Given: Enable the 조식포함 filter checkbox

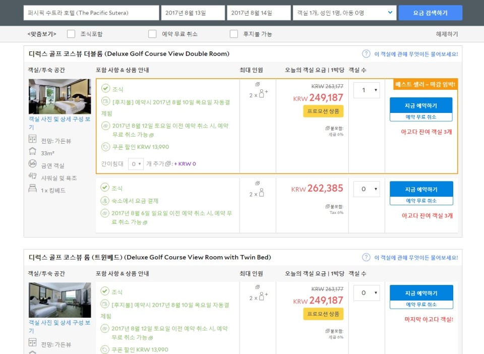Looking at the screenshot, I should 71,34.
